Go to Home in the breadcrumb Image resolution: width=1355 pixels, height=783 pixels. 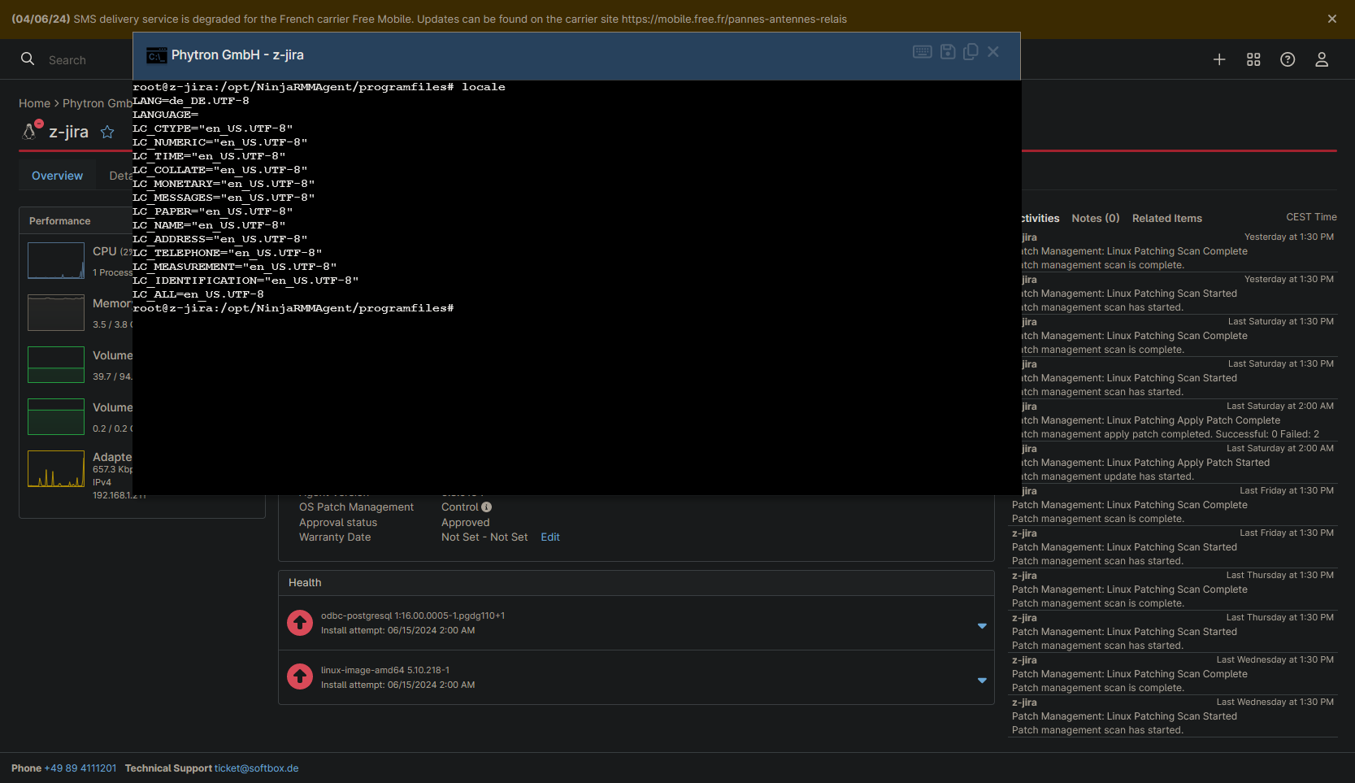pyautogui.click(x=34, y=103)
